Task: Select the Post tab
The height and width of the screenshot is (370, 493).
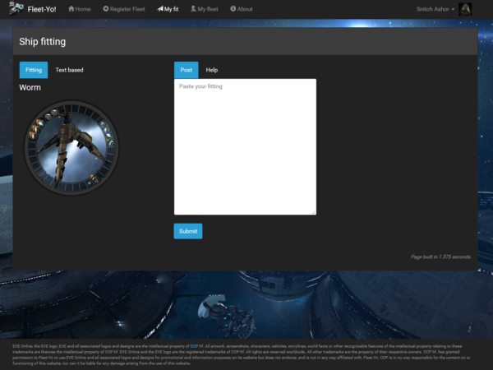Action: pos(186,70)
